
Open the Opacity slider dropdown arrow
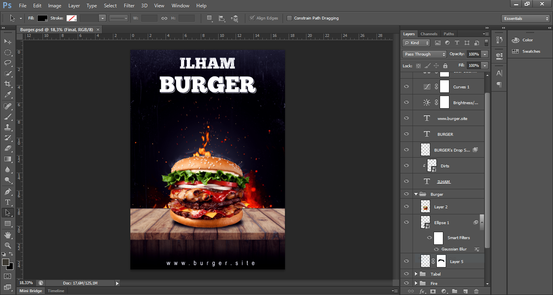(485, 54)
